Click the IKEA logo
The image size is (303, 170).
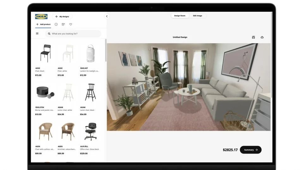(41, 16)
